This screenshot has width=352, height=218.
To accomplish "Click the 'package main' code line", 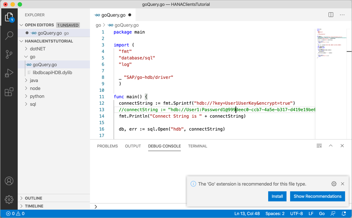I will click(x=129, y=32).
